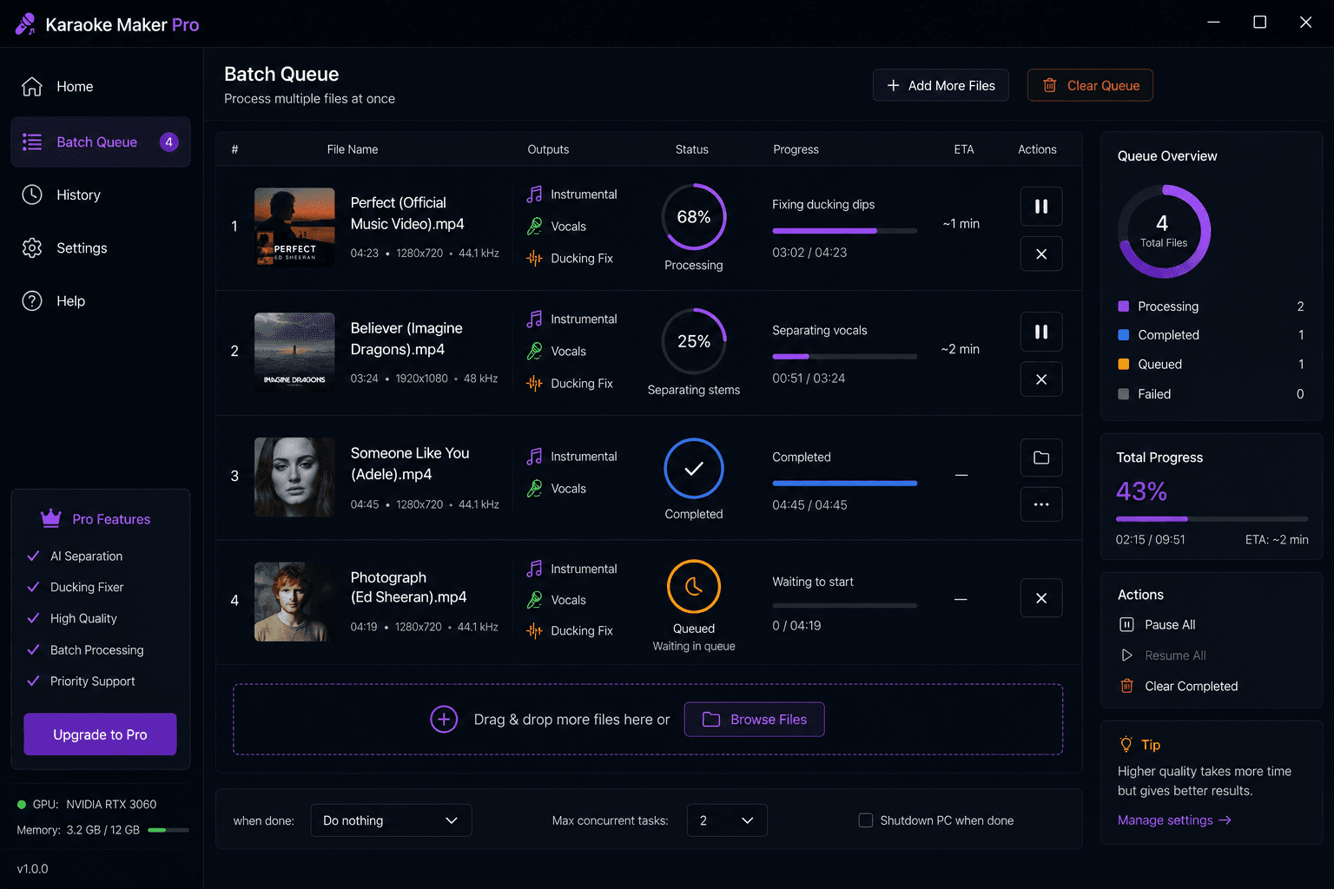Screen dimensions: 1334x889
Task: Click the Vocals icon in Someone Like You row
Action: click(x=534, y=488)
